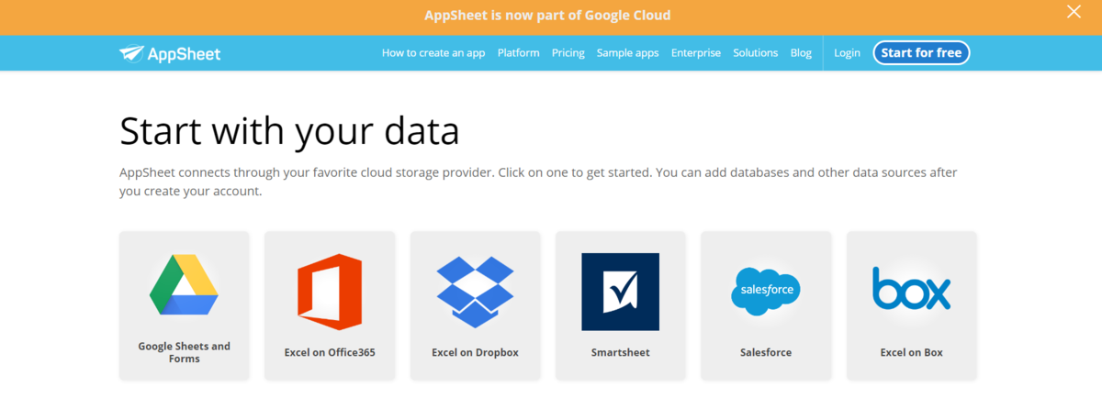Choose the Dropbox blue box icon
The width and height of the screenshot is (1102, 420).
click(x=475, y=292)
